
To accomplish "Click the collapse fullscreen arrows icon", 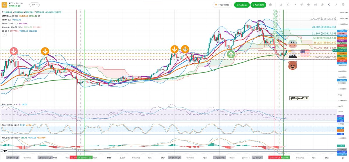I will pos(336,5).
